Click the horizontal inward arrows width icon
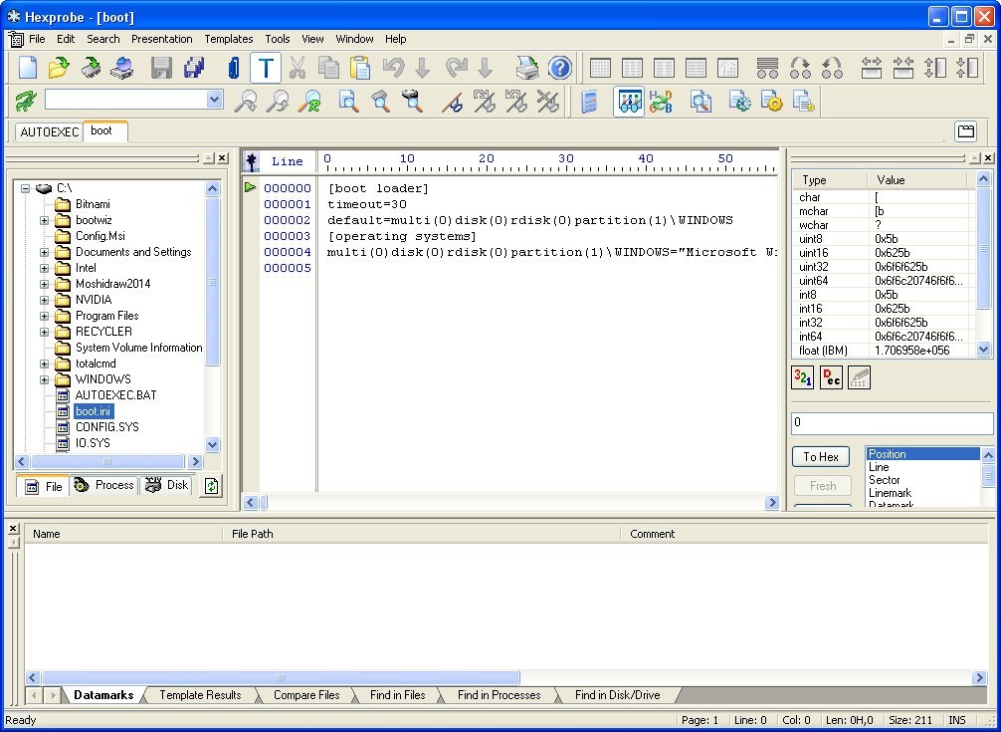The image size is (1001, 732). [x=903, y=68]
